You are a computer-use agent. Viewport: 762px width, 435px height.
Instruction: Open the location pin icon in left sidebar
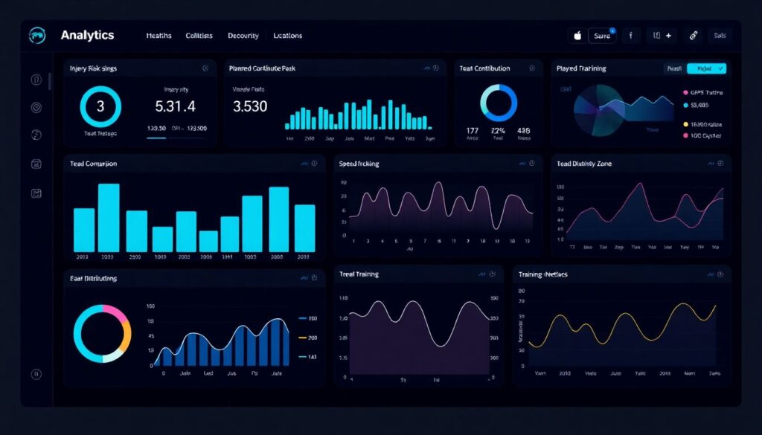(36, 108)
